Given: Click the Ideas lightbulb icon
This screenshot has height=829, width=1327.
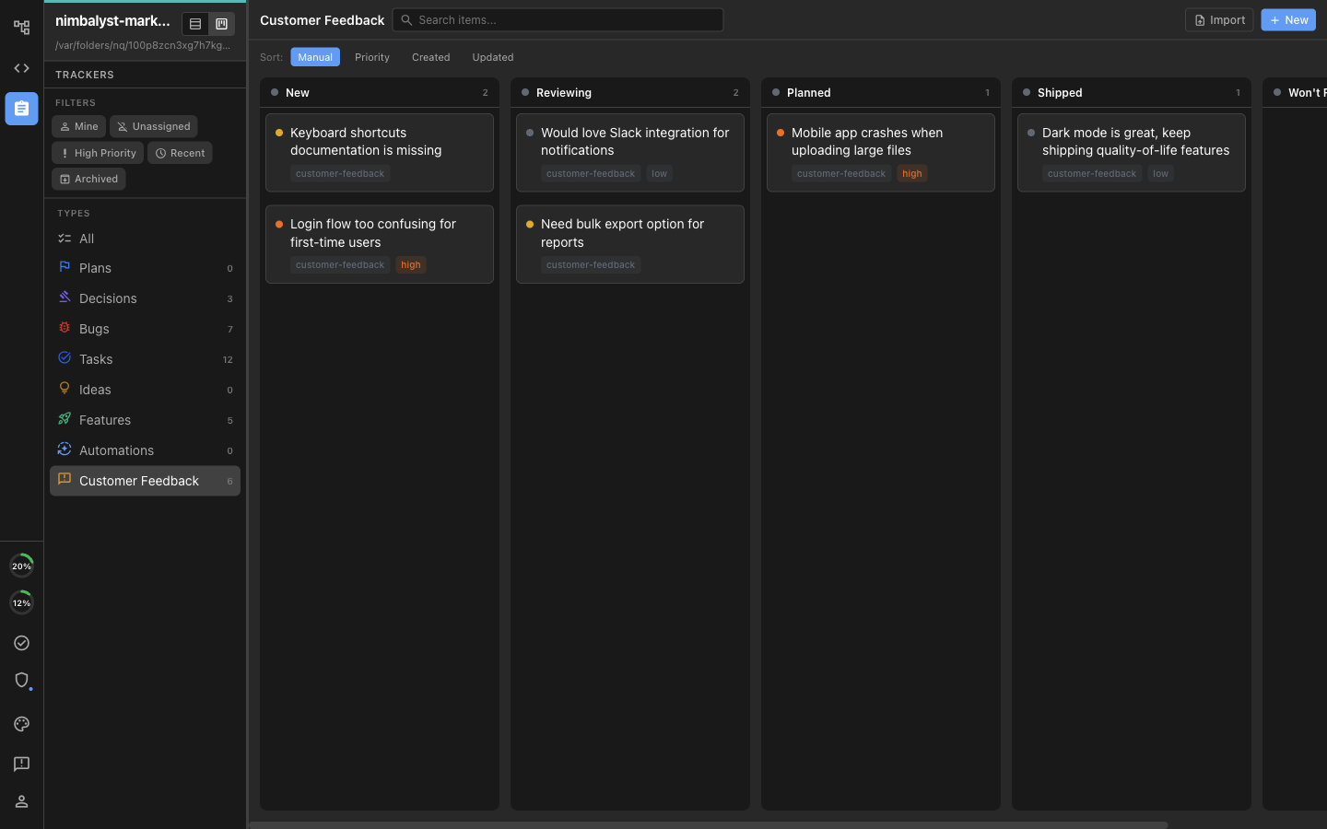Looking at the screenshot, I should coord(65,388).
